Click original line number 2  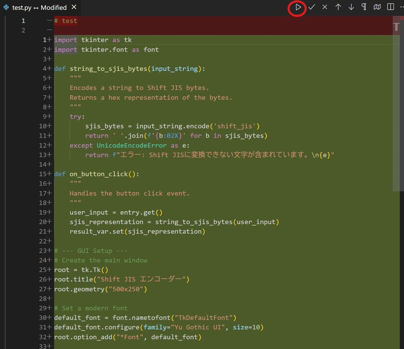pyautogui.click(x=23, y=30)
